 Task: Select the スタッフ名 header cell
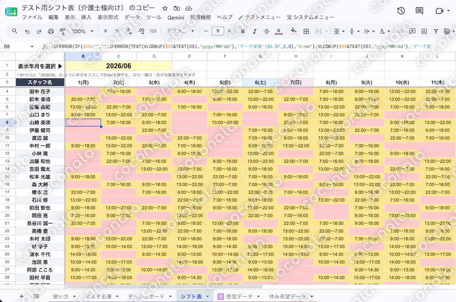[40, 82]
